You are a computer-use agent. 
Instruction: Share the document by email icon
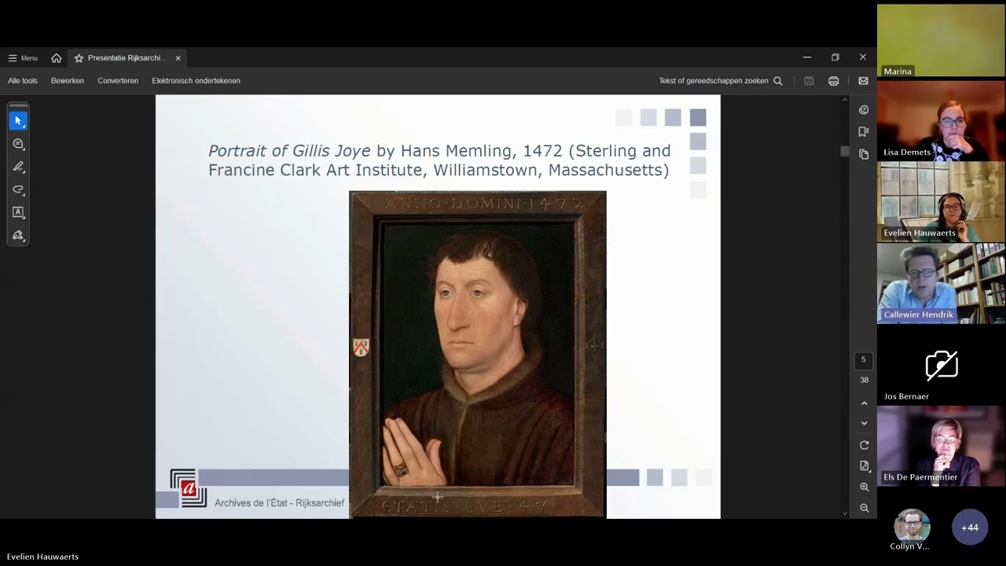(x=863, y=81)
